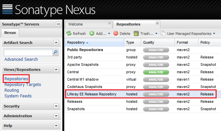Switch to the Welcome tab
The height and width of the screenshot is (131, 221).
(88, 24)
